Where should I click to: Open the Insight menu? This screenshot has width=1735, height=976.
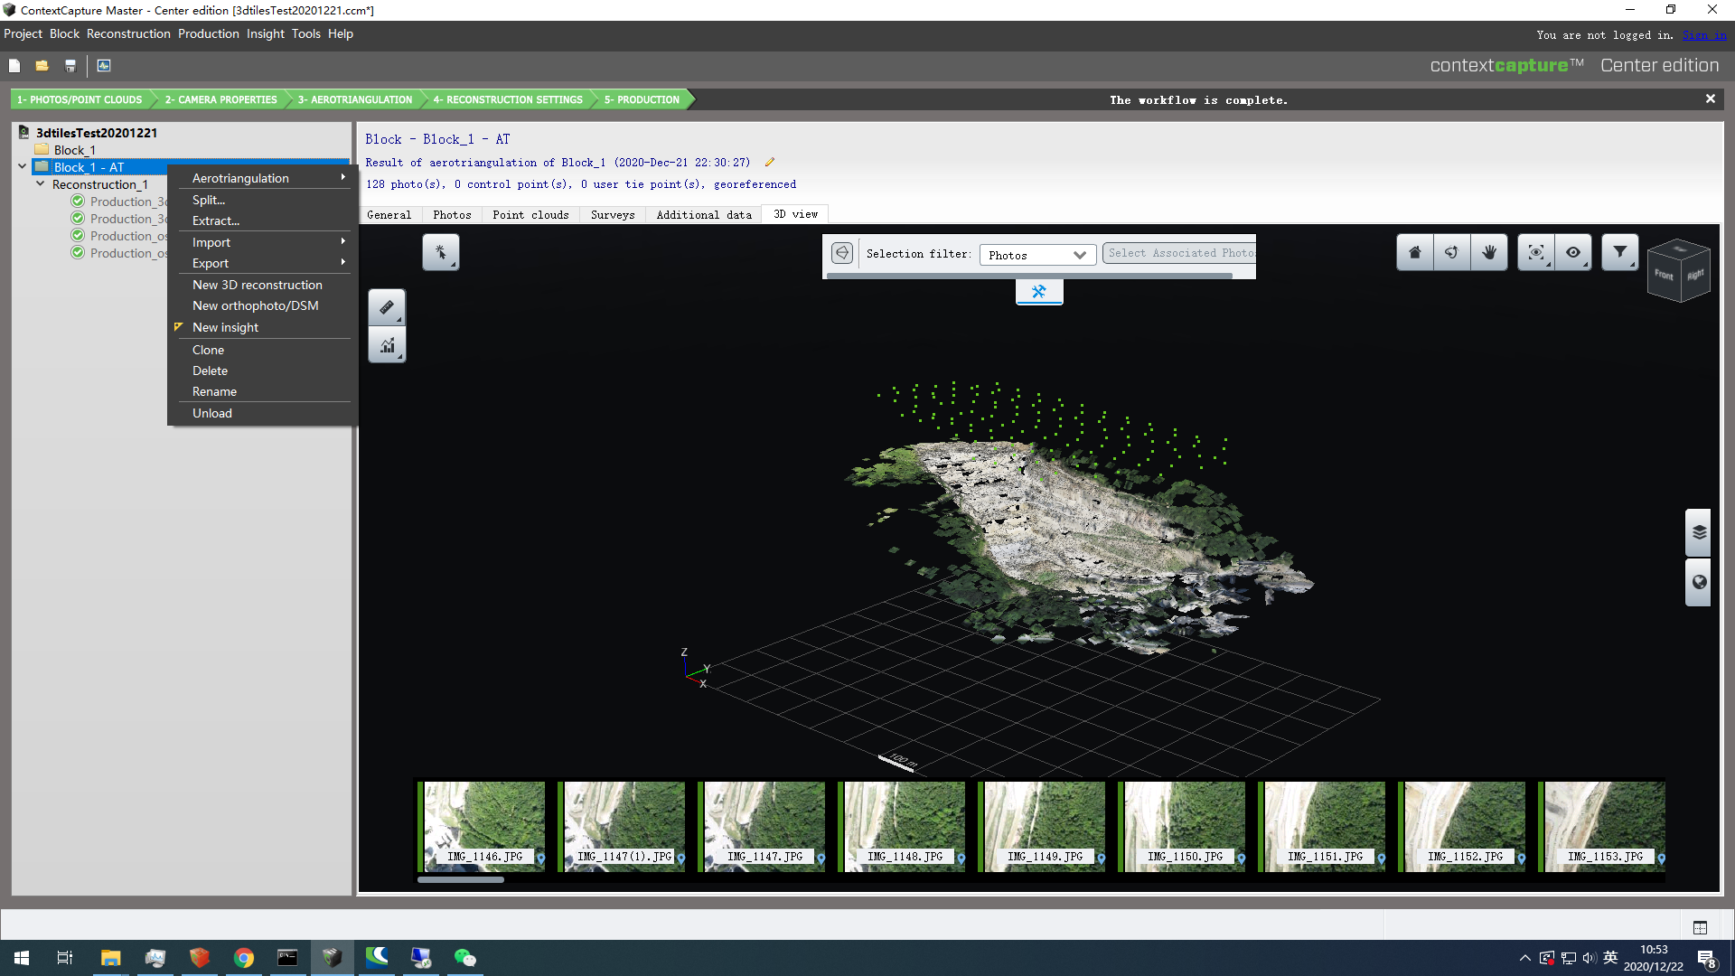coord(266,33)
